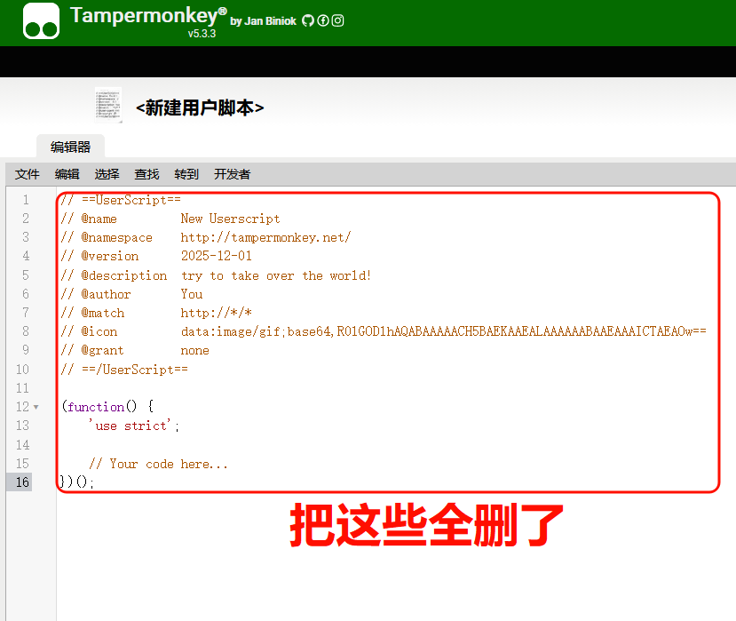Click the new userscript thumbnail icon
Viewport: 736px width, 621px height.
[x=108, y=106]
